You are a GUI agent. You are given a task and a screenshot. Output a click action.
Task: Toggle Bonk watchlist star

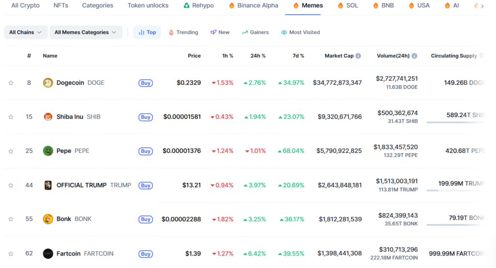pyautogui.click(x=11, y=219)
